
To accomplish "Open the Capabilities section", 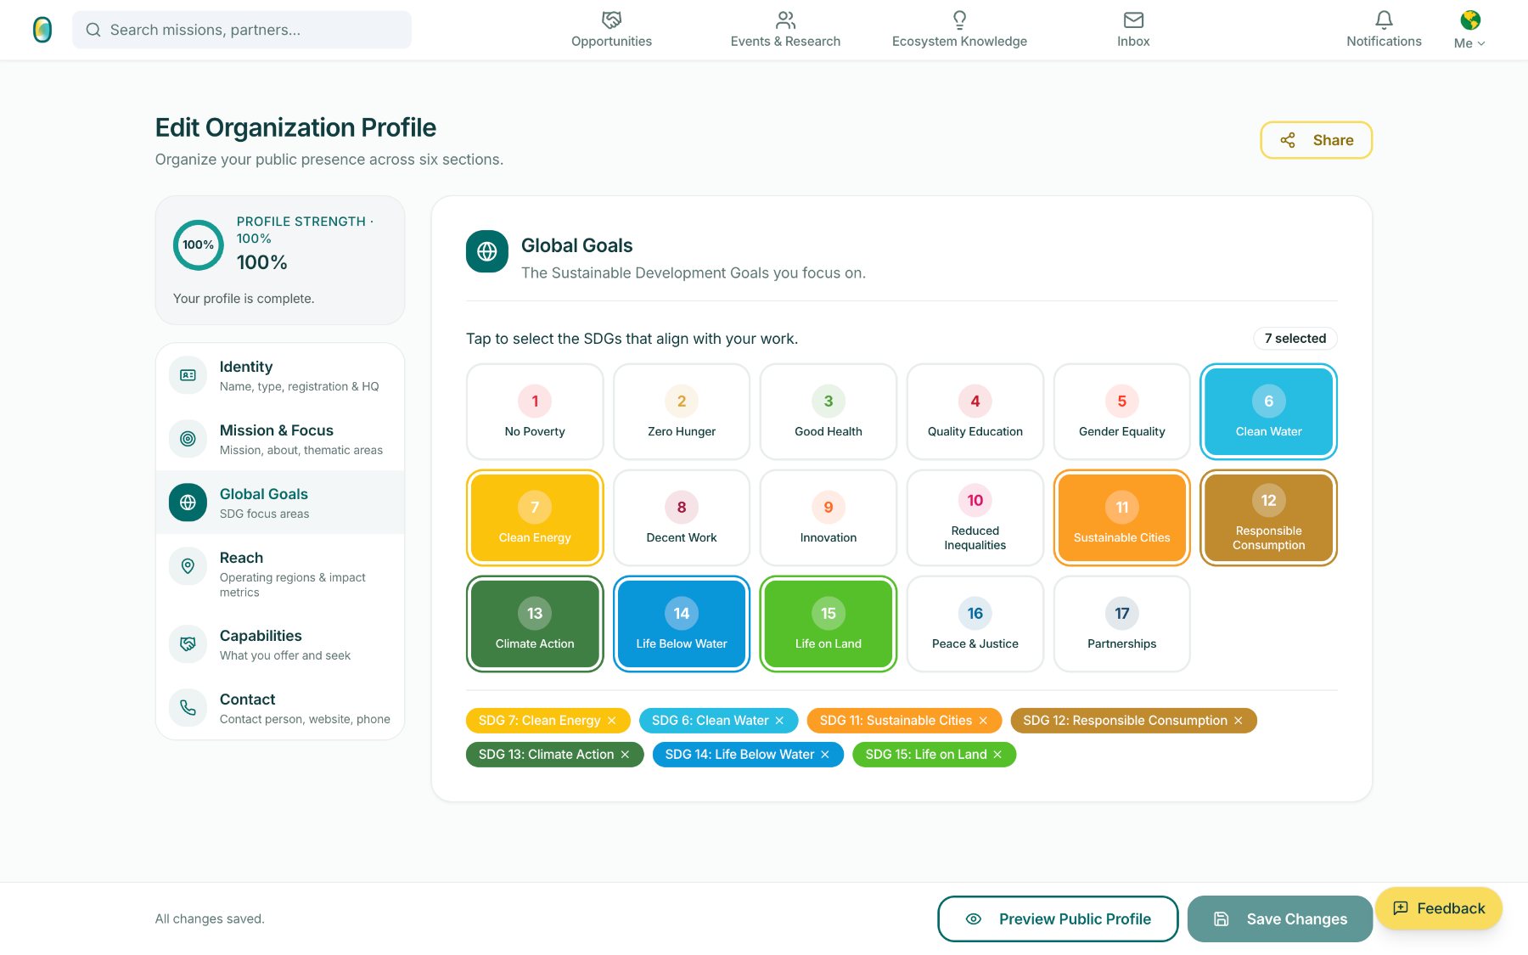I will click(x=280, y=644).
